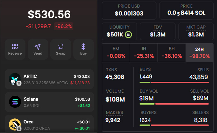Click the liquidity lock icon
The image size is (217, 133).
point(128,34)
